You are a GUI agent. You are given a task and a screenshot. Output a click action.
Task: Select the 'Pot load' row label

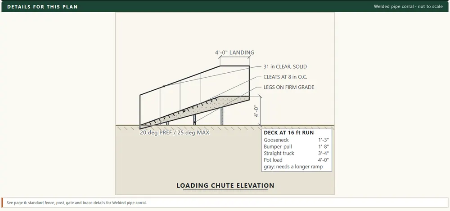click(273, 160)
